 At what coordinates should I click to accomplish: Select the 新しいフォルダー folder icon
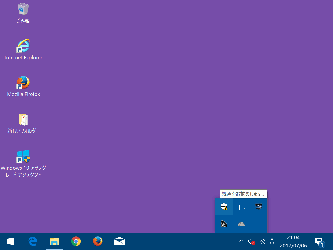pos(23,120)
